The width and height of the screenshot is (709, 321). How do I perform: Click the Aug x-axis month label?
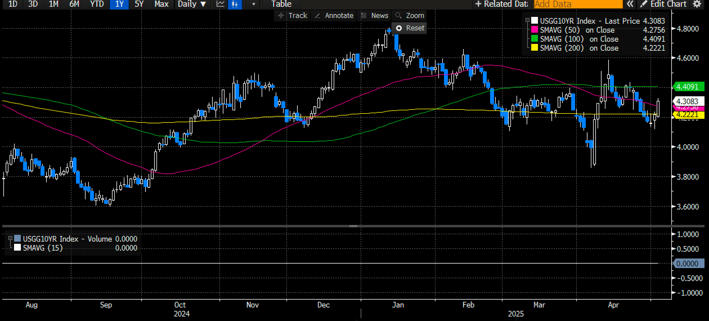coord(32,305)
